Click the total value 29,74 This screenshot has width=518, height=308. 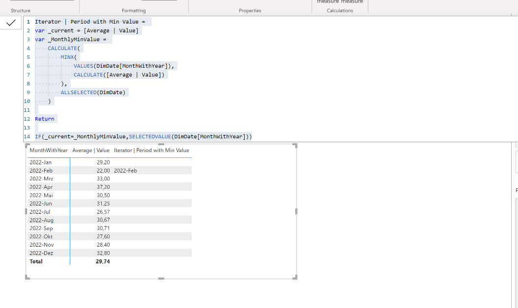[103, 261]
